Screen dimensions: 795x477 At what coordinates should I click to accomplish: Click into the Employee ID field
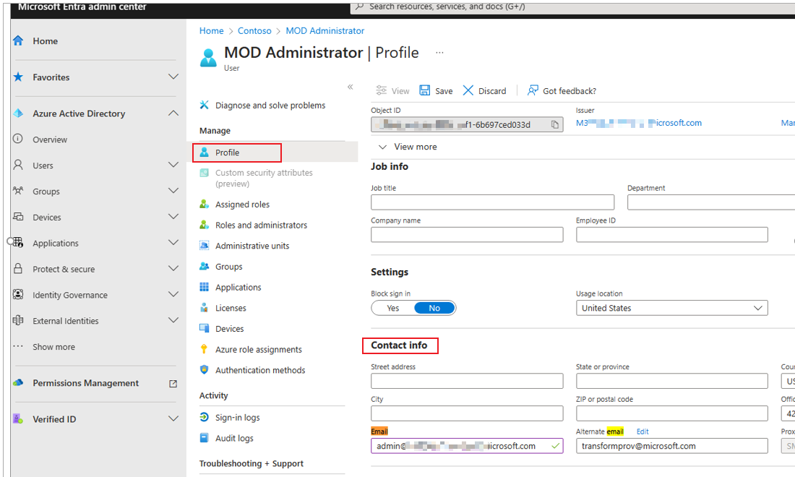[x=672, y=235]
